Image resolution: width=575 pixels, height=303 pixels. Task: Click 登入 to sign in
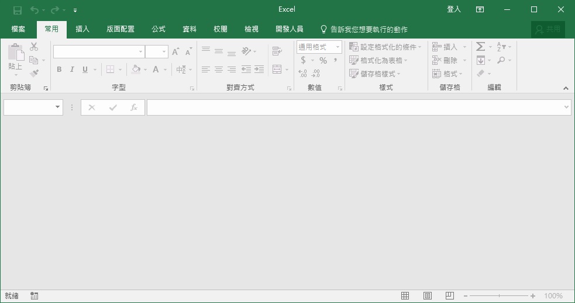[x=454, y=9]
